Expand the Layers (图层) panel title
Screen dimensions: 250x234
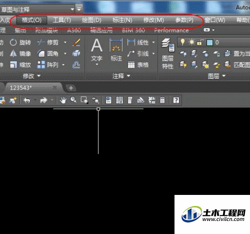tap(216, 76)
